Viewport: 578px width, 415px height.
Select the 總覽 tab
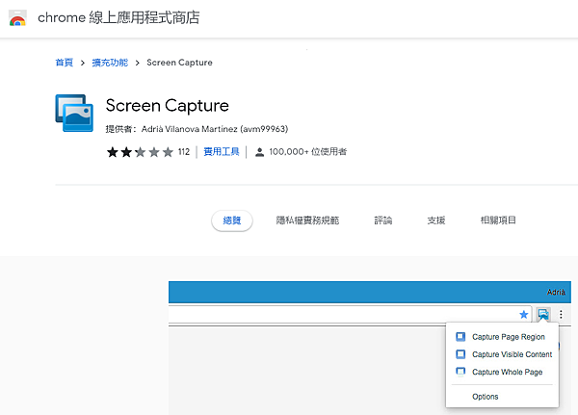click(232, 220)
